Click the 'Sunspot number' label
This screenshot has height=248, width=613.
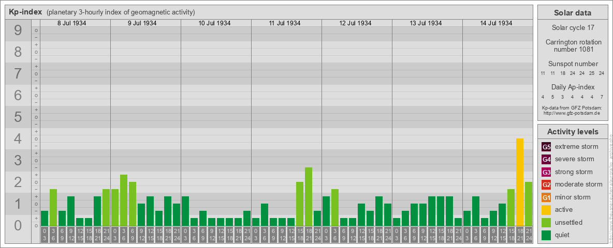[573, 64]
